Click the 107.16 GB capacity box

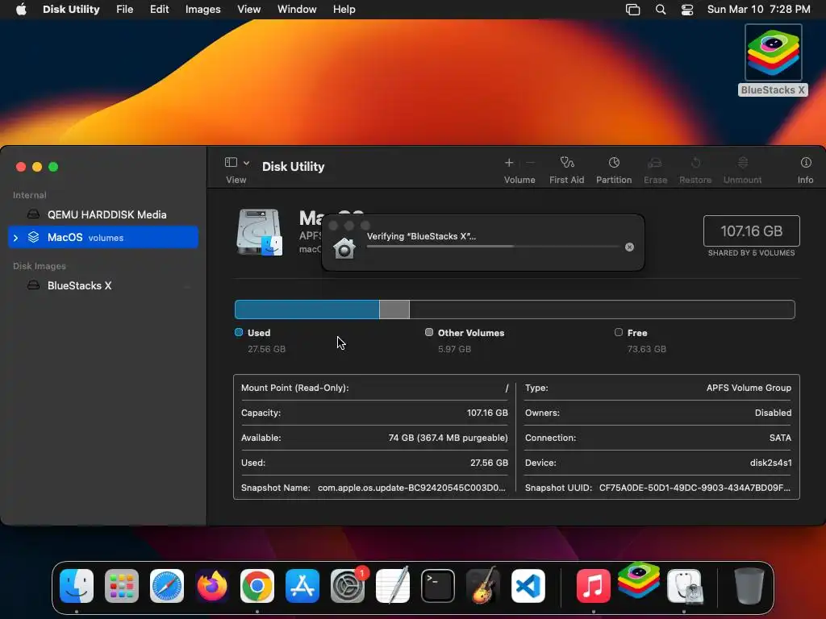point(751,231)
